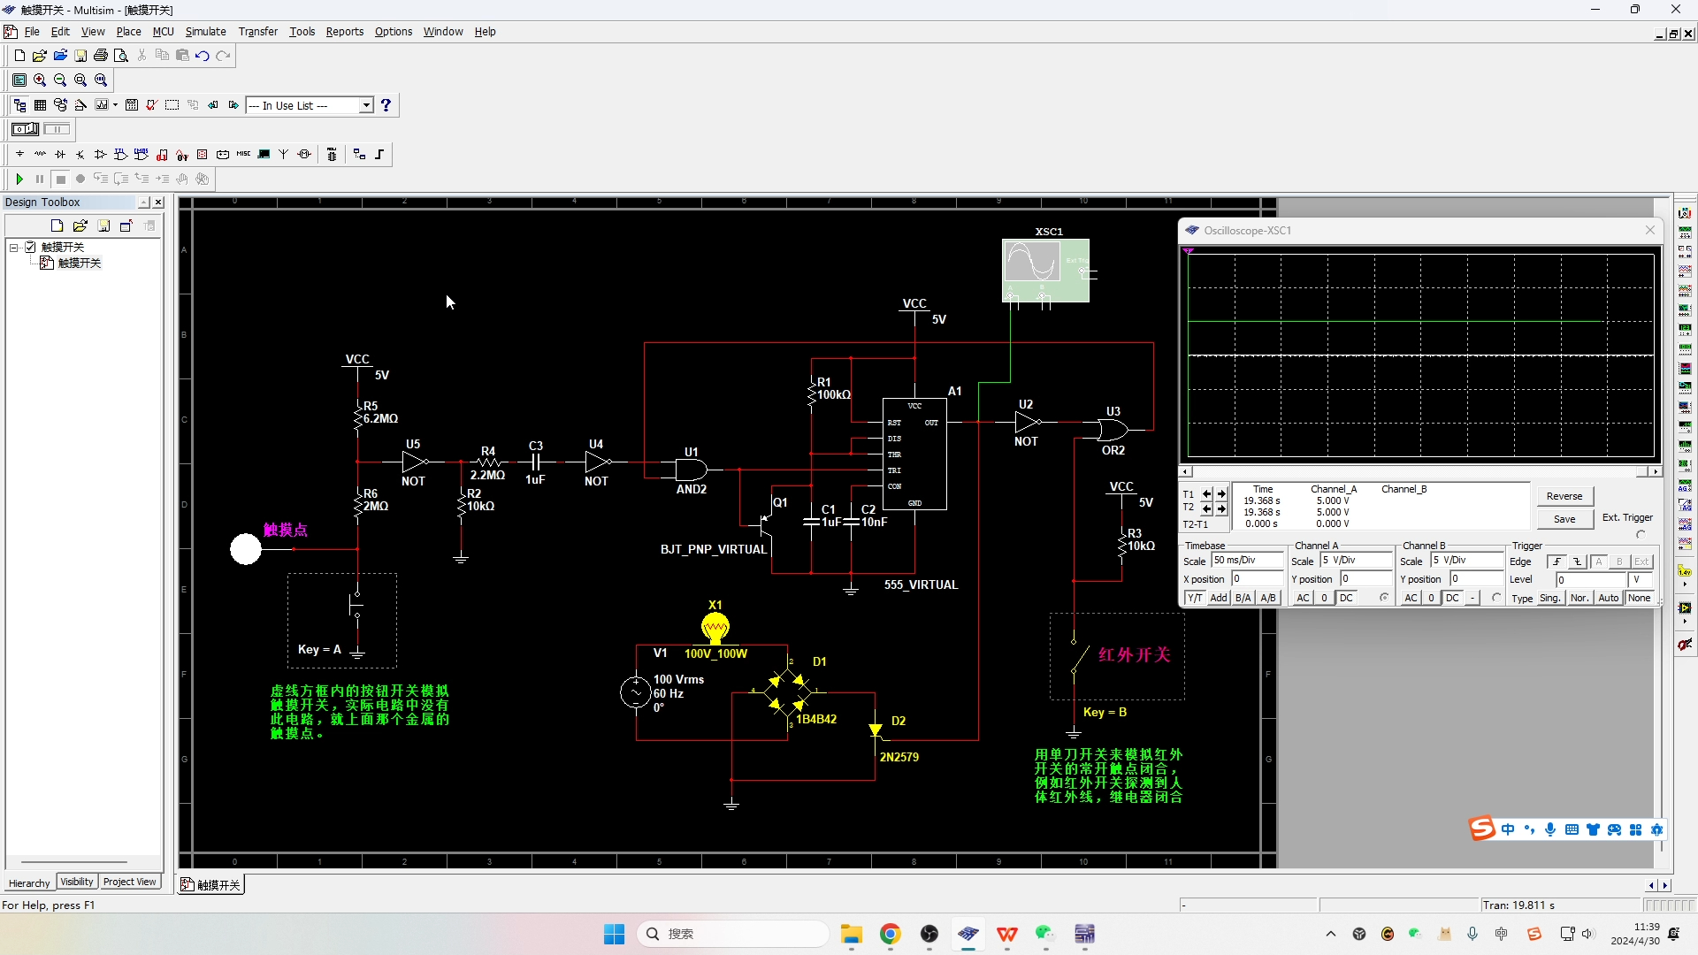Click the Zoom In magnifier icon
This screenshot has height=955, width=1698.
point(39,80)
